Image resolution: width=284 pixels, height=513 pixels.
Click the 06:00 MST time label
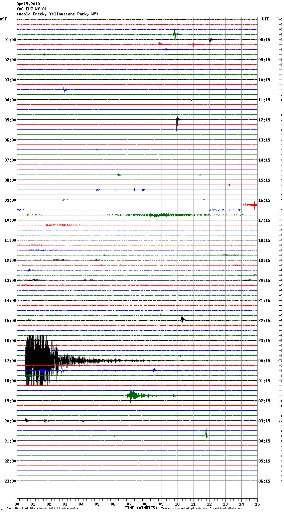[x=10, y=140]
